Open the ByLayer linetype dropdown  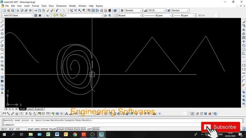pos(158,15)
